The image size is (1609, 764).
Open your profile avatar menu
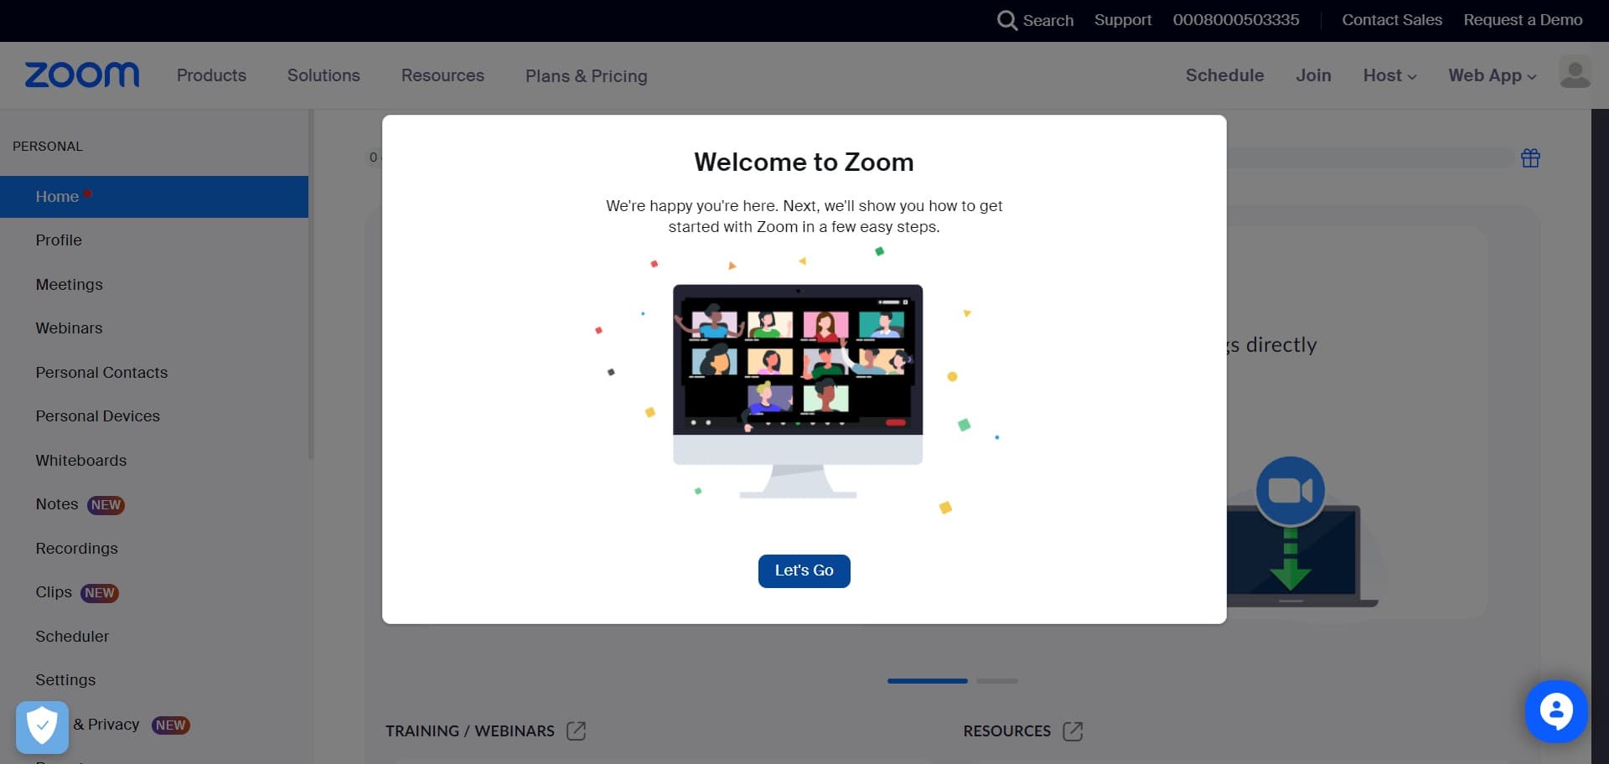click(x=1575, y=73)
